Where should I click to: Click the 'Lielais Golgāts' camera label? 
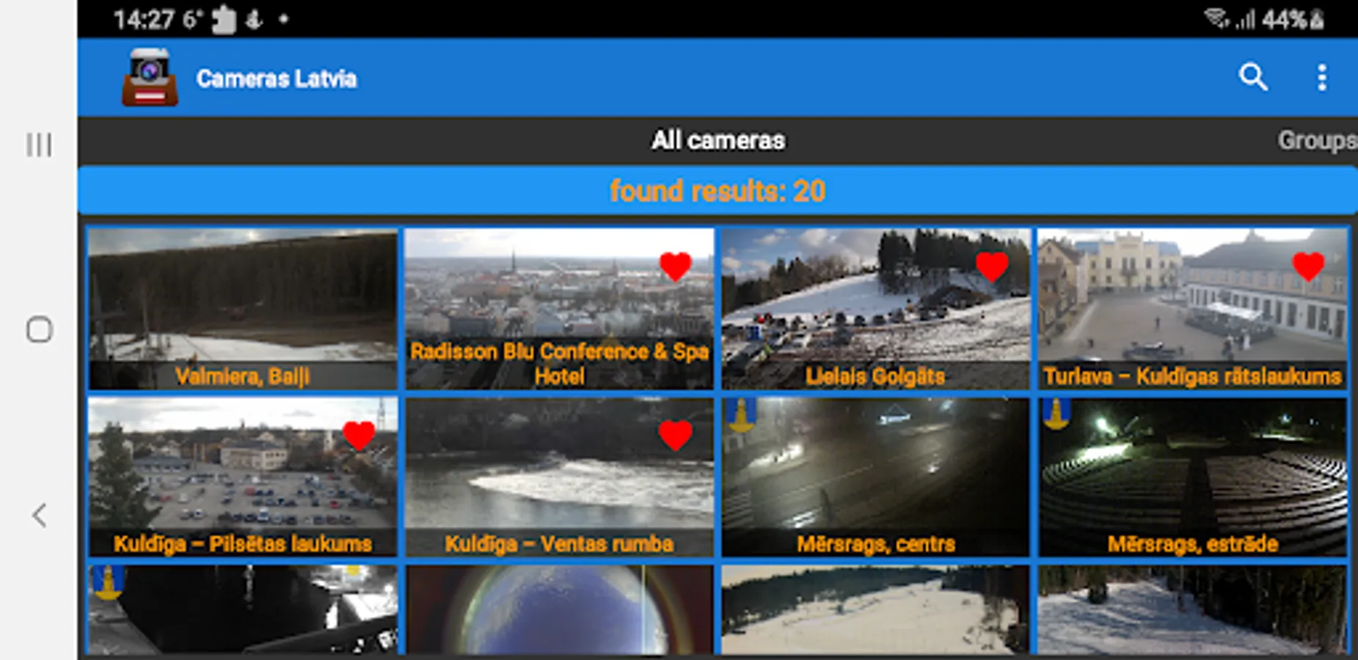[x=875, y=376]
